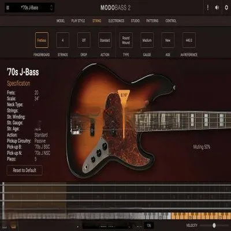Image resolution: width=231 pixels, height=231 pixels.
Task: Click the play arrow beside the pattern selector
Action: tap(78, 226)
